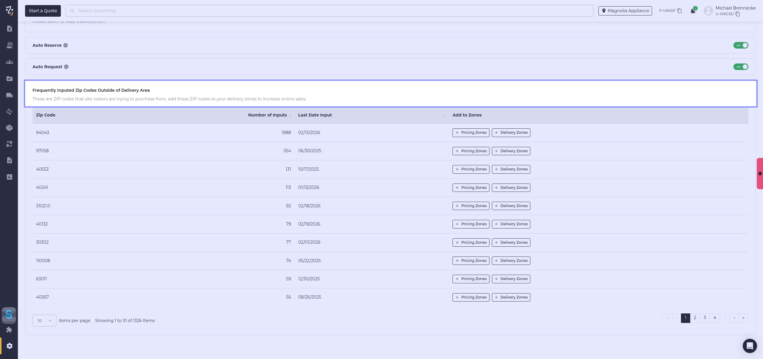Add 40553 to Pricing Zones

click(471, 169)
